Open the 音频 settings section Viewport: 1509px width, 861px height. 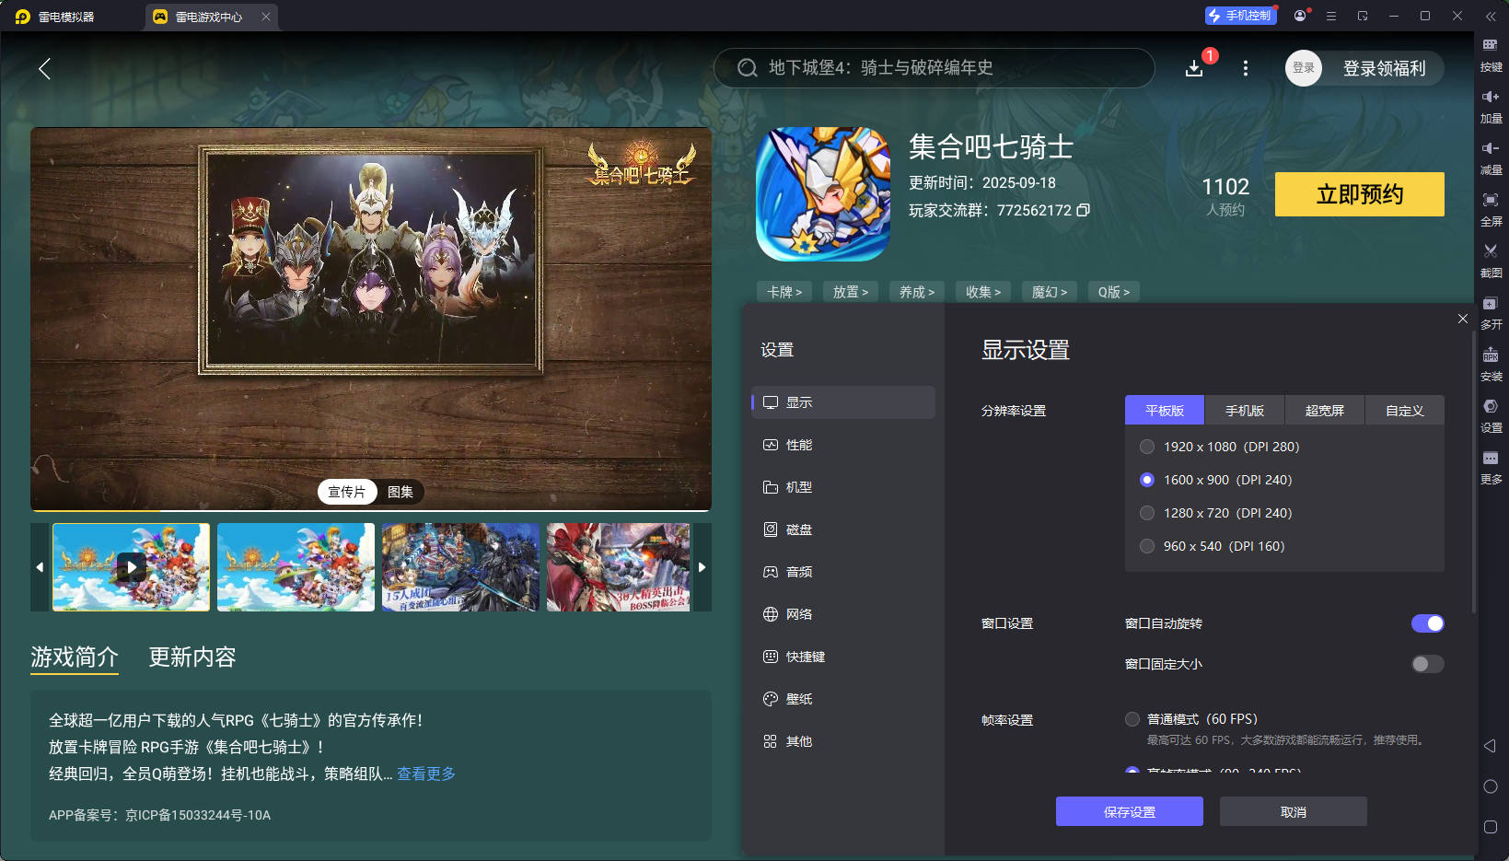pos(843,572)
